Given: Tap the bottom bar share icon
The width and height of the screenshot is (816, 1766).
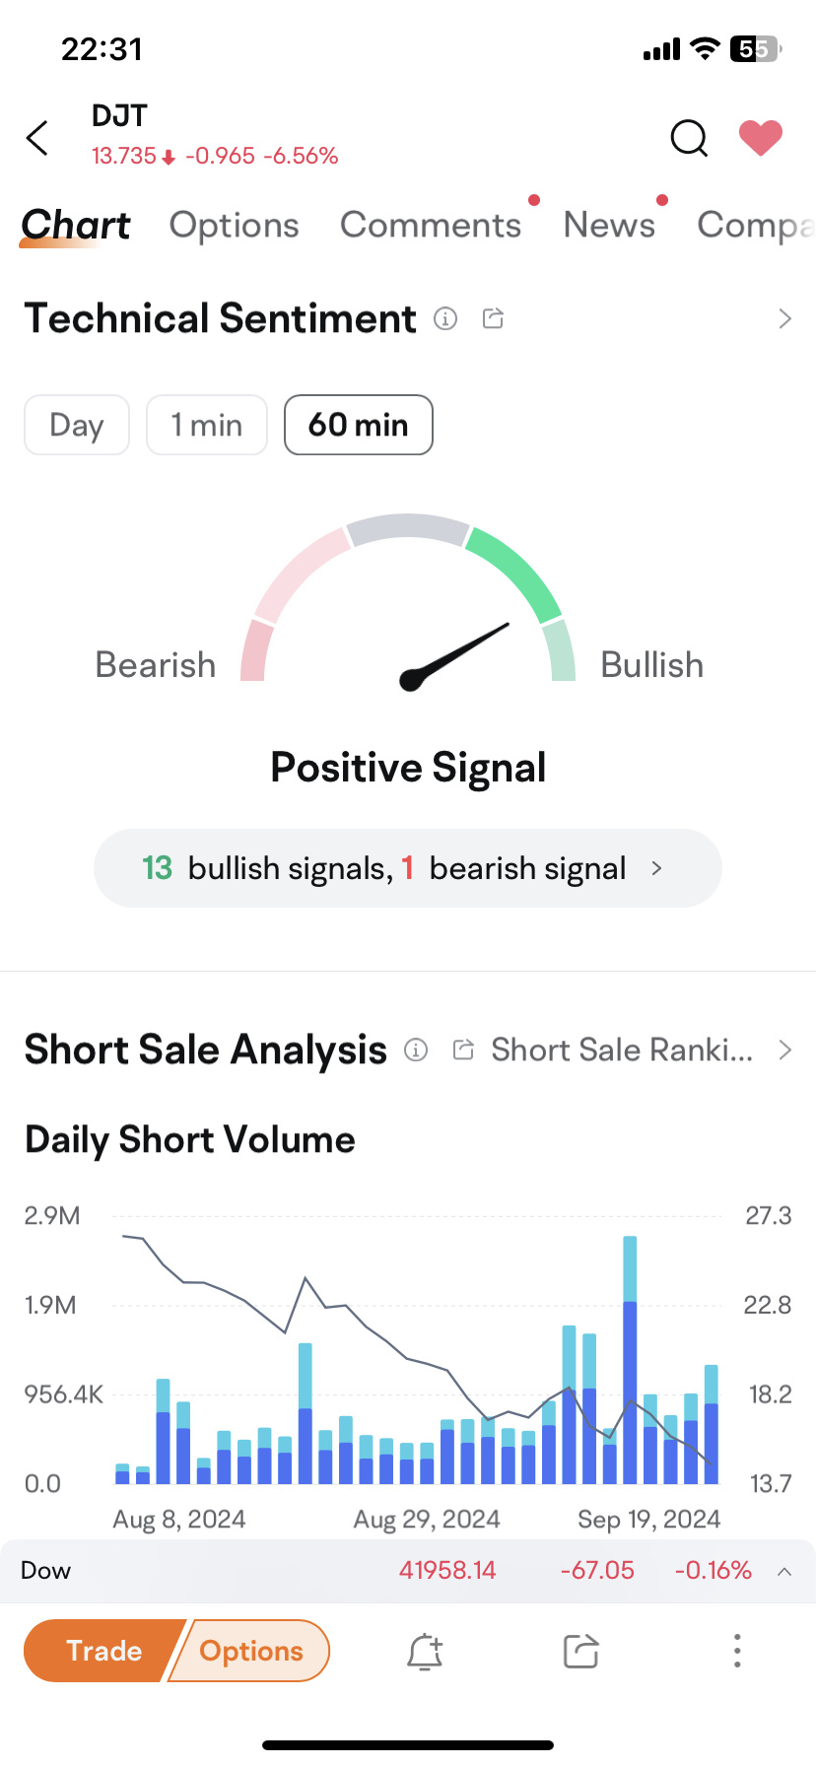Looking at the screenshot, I should (x=580, y=1651).
